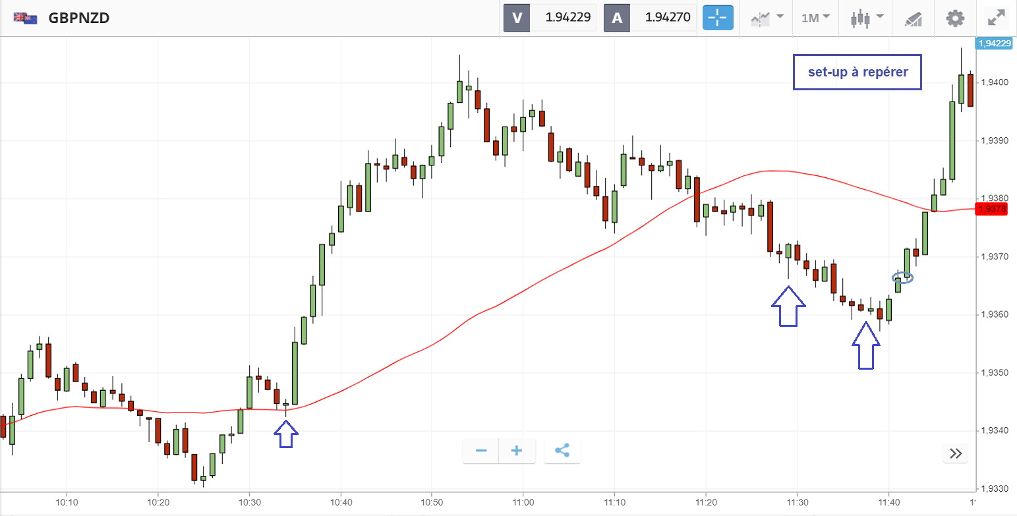Viewport: 1017px width, 516px height.
Task: Select the GBPNZD symbol name
Action: (x=79, y=18)
